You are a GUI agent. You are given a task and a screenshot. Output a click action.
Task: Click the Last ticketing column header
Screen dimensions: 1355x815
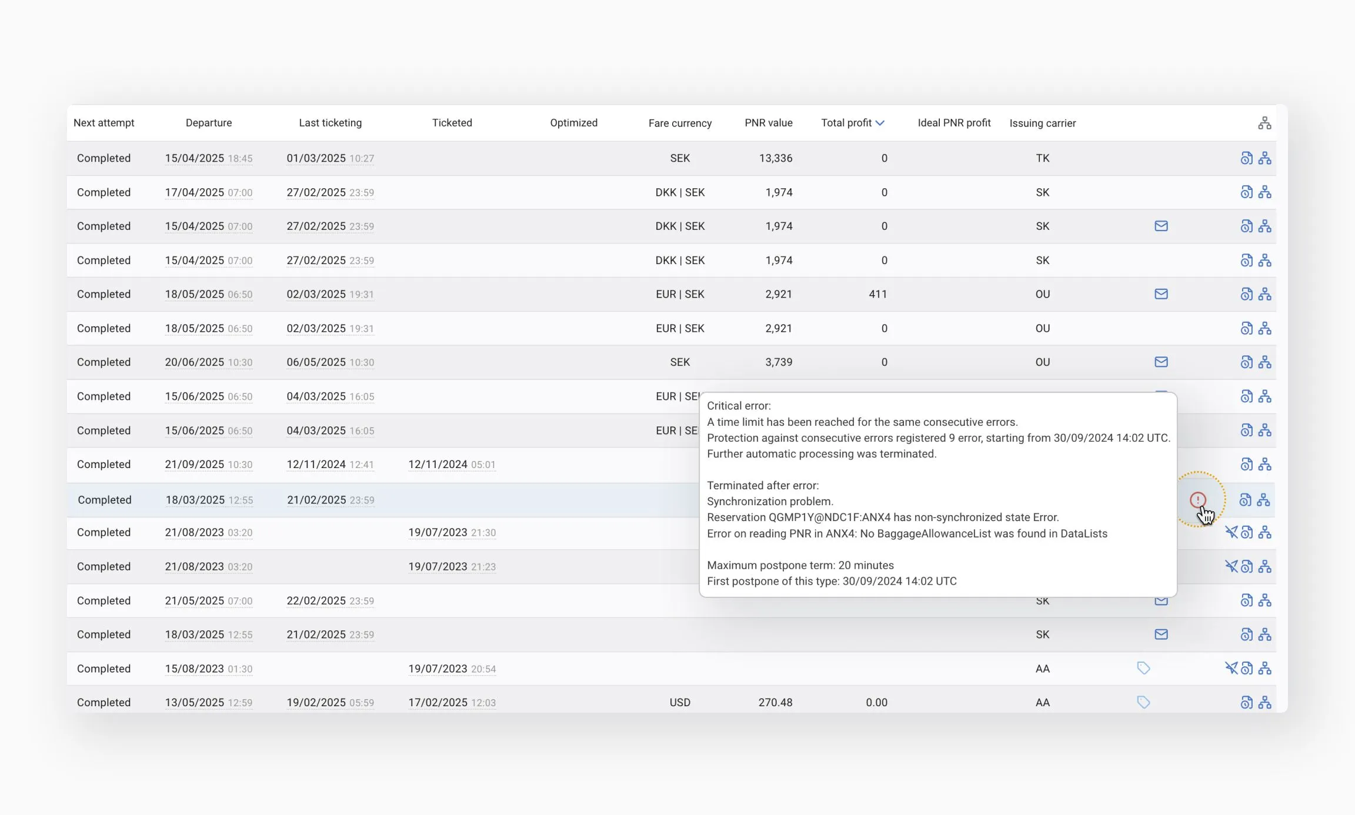330,123
